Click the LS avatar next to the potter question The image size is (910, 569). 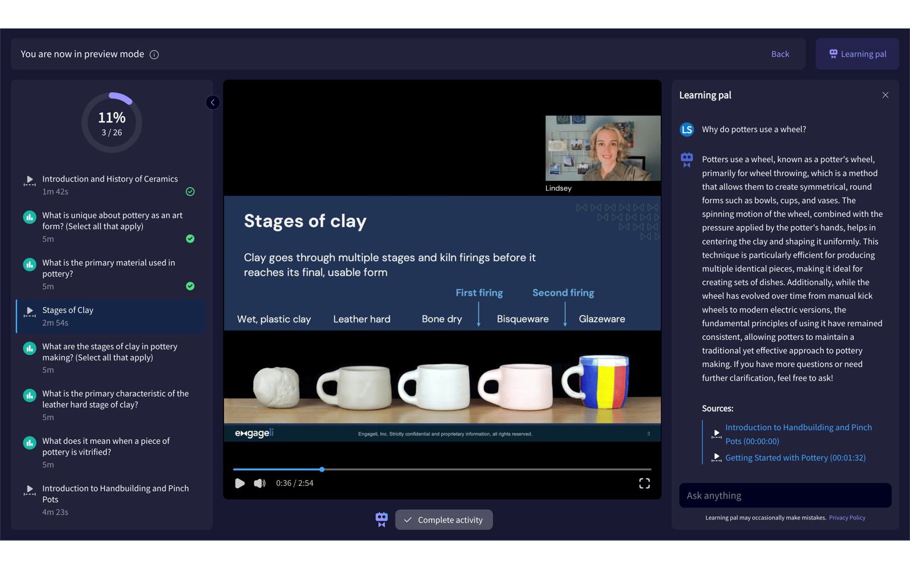click(x=686, y=129)
